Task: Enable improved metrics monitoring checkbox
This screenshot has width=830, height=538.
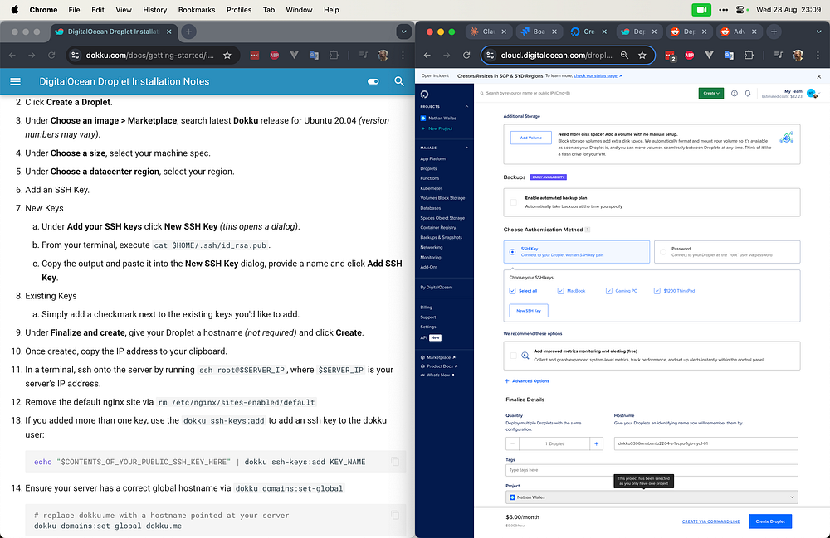Action: click(514, 355)
